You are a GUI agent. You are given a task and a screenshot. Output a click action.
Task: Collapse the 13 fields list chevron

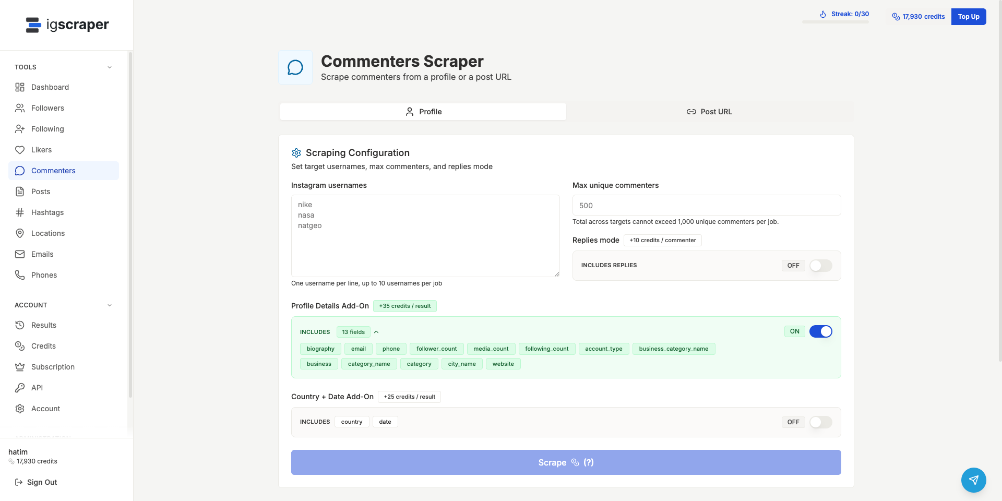pyautogui.click(x=376, y=332)
